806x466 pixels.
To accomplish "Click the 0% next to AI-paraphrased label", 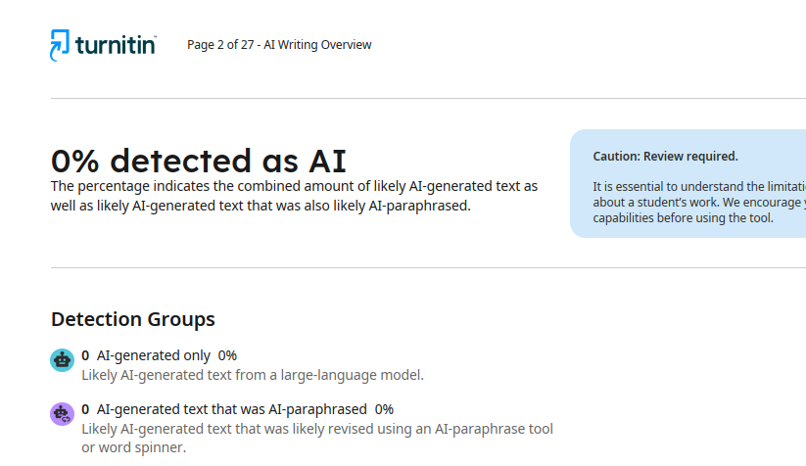I will [384, 409].
